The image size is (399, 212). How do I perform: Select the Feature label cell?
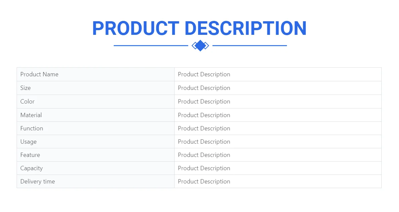point(30,155)
